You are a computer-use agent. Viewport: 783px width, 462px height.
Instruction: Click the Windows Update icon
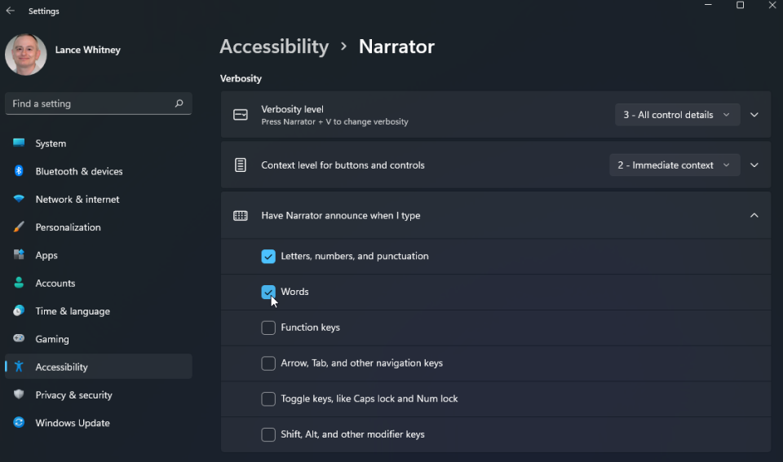(x=19, y=423)
